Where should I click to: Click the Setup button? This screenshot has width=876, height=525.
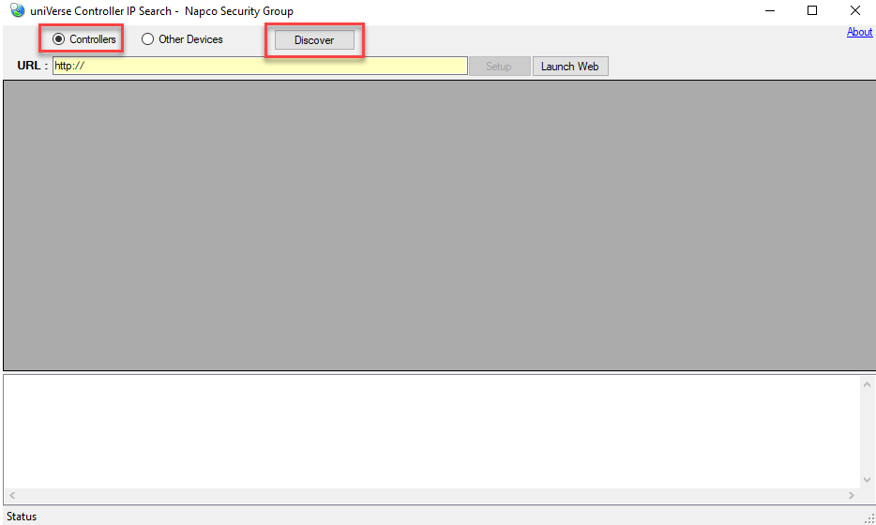(x=498, y=67)
